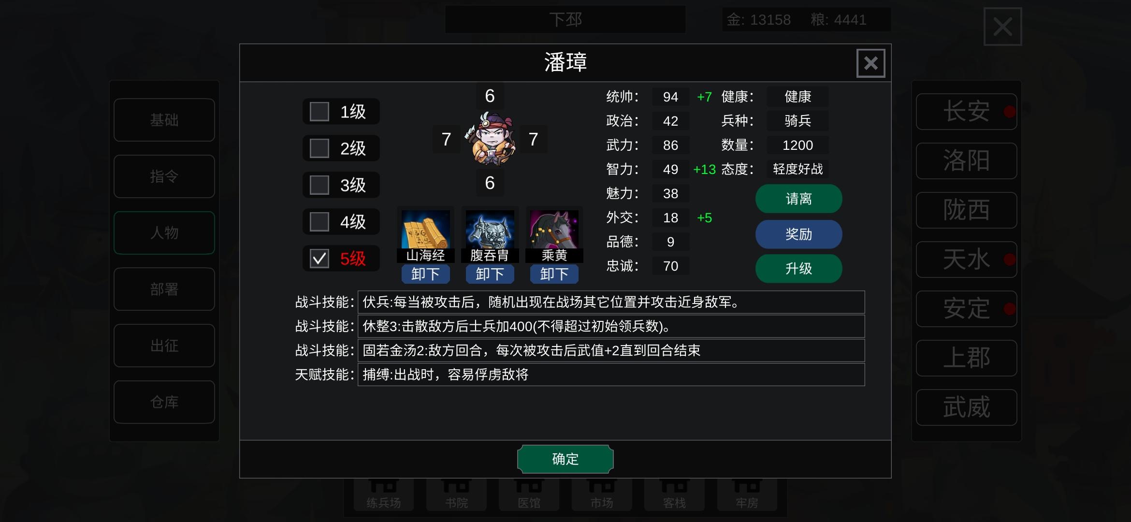This screenshot has height=522, width=1131.
Task: Click the 山海经 scroll item icon
Action: [x=425, y=229]
